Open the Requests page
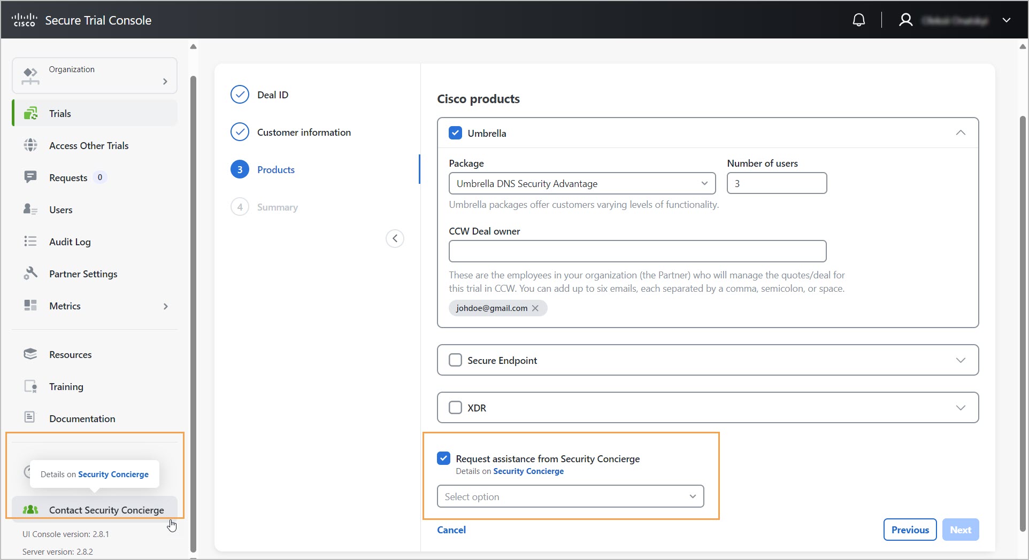 (x=68, y=177)
